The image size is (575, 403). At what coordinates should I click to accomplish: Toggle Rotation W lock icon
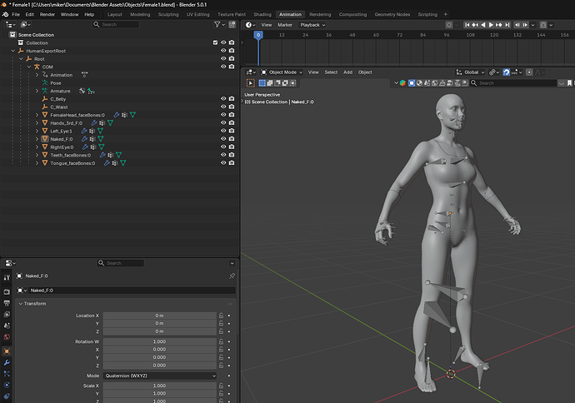(221, 341)
